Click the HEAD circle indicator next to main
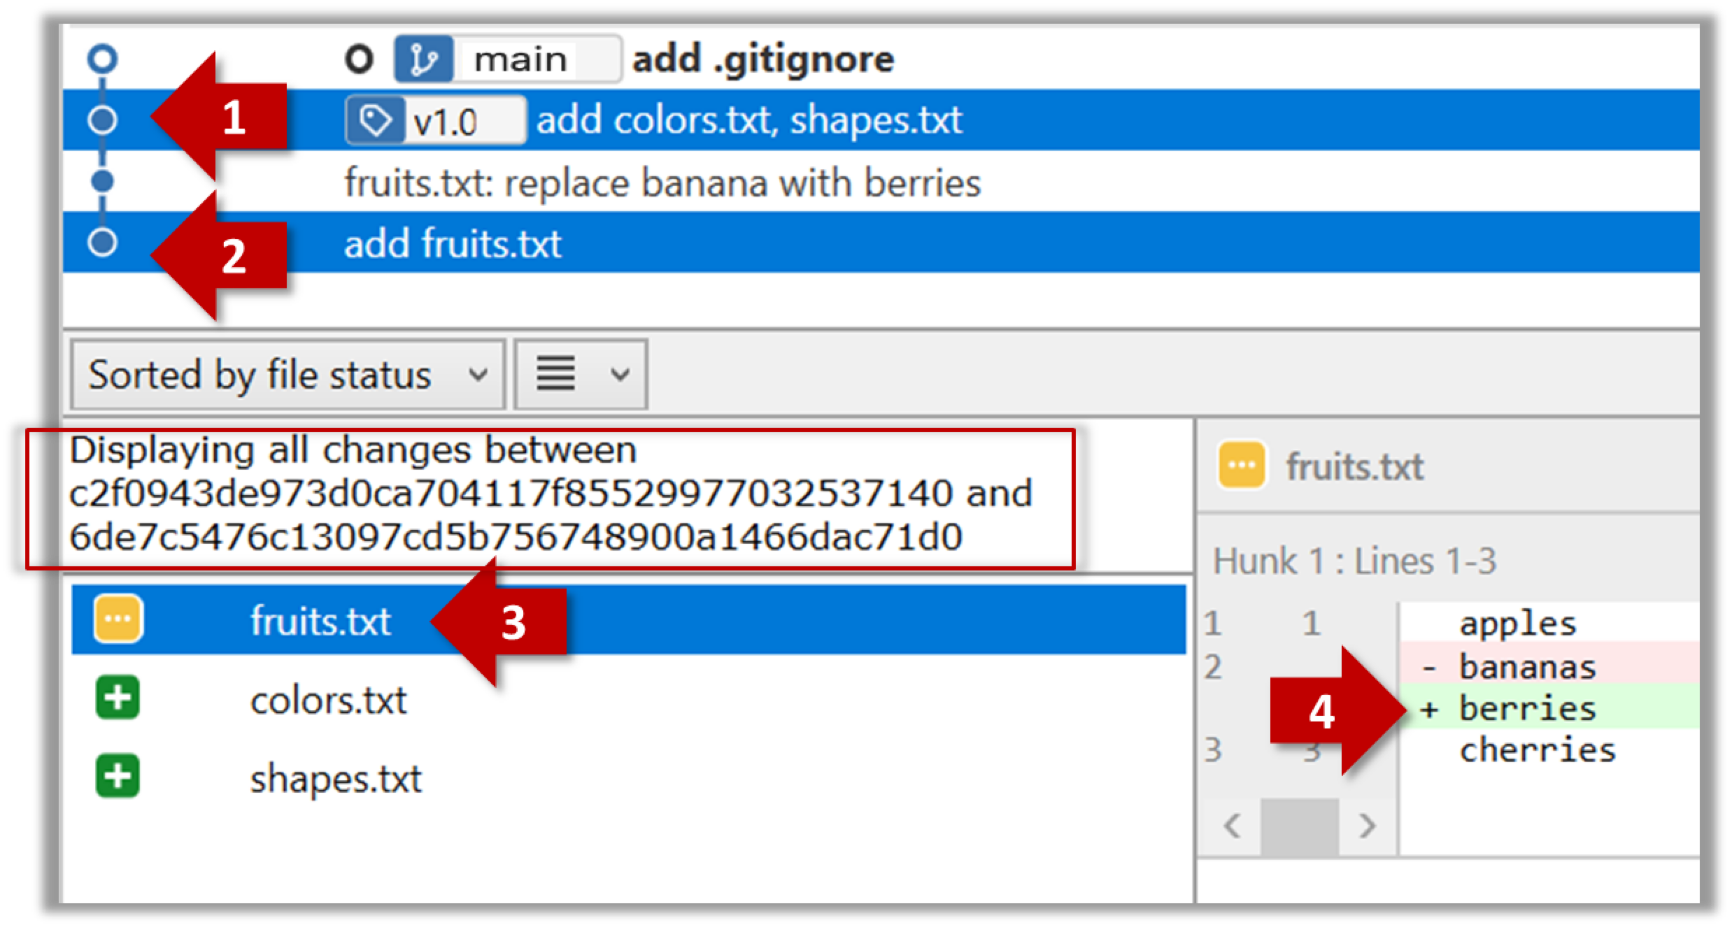 (360, 59)
